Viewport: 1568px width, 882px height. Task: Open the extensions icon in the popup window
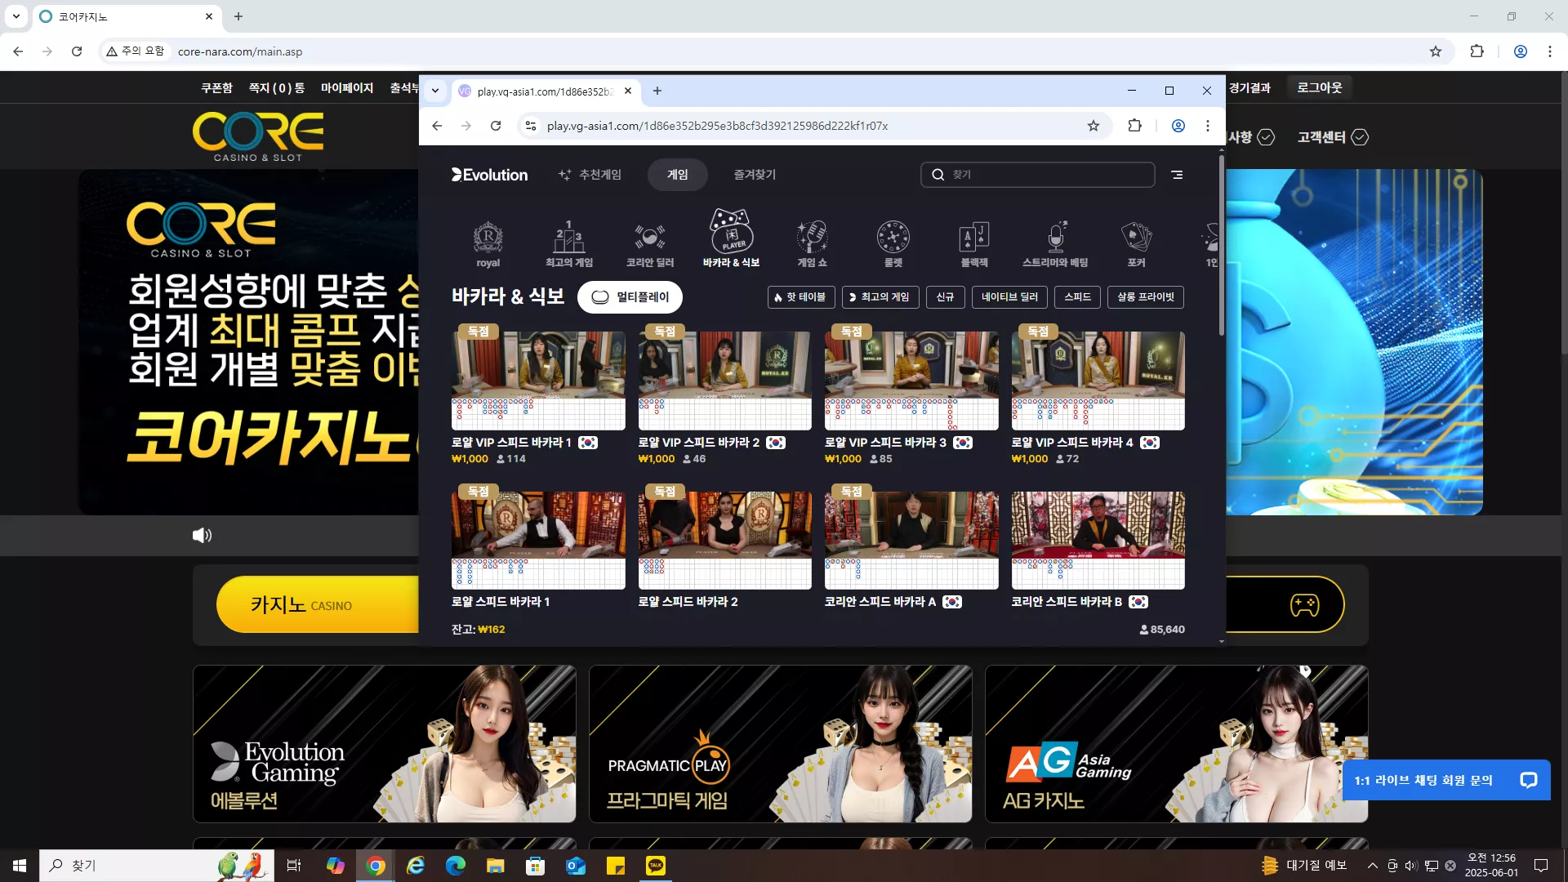pyautogui.click(x=1134, y=126)
